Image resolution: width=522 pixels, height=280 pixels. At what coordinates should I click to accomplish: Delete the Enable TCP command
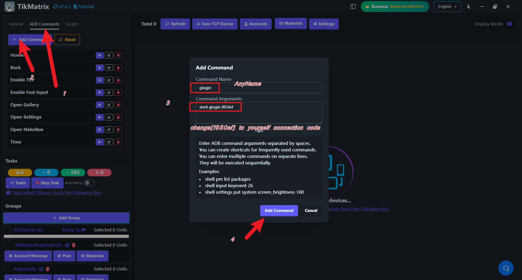tap(118, 80)
